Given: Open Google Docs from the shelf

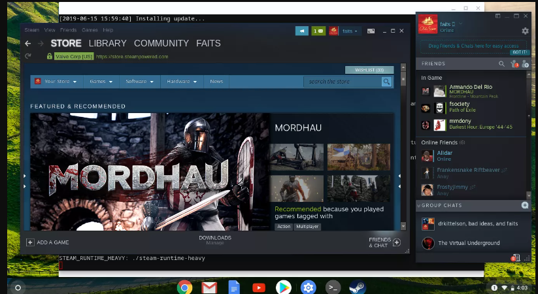Looking at the screenshot, I should (x=234, y=287).
